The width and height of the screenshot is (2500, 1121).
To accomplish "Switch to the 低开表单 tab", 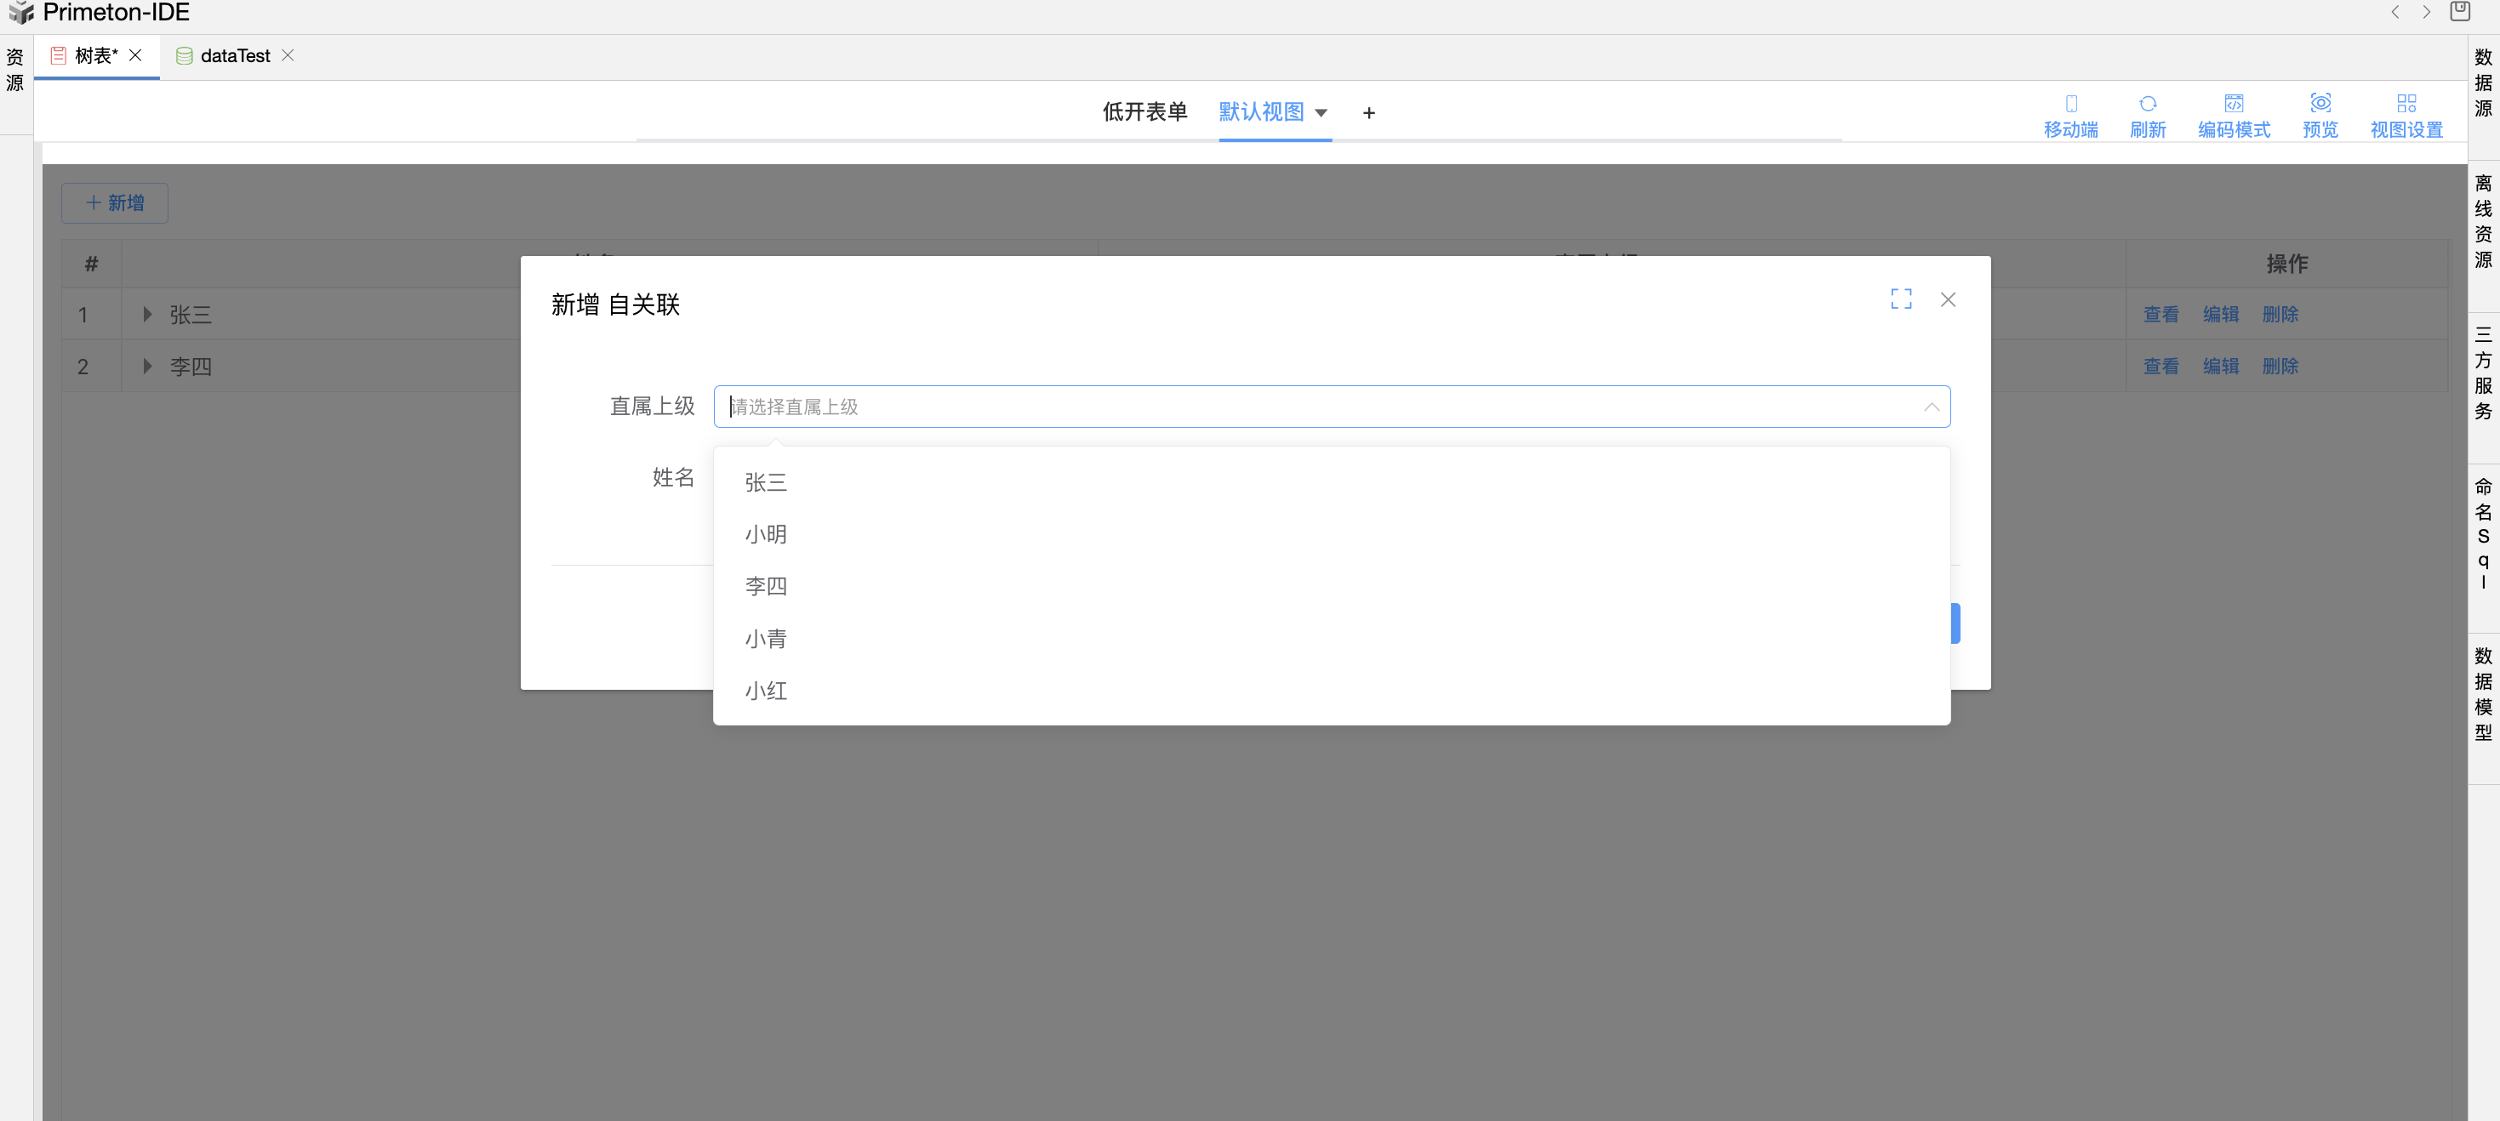I will click(x=1144, y=112).
